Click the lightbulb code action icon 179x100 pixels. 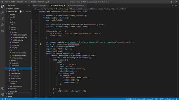tap(40, 44)
